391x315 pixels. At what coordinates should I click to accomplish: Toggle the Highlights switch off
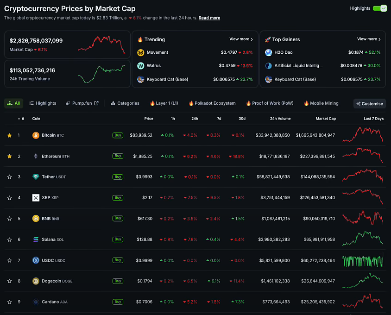379,8
